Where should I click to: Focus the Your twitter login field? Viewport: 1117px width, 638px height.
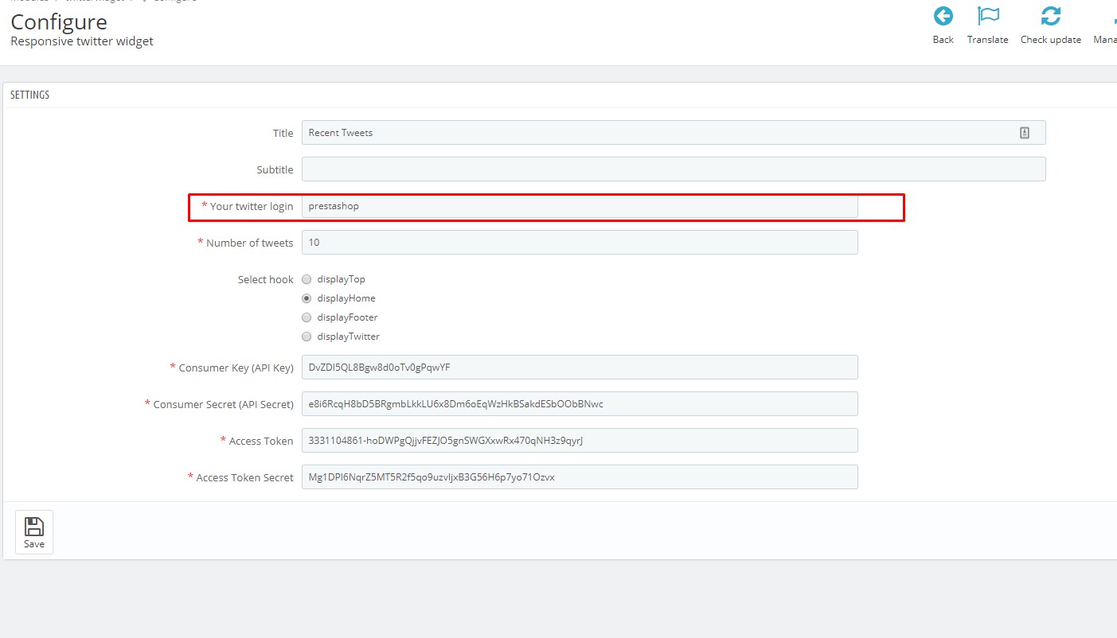pos(579,206)
